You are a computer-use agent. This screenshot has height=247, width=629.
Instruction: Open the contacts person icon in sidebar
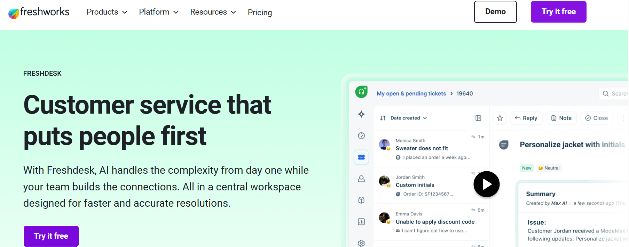(x=361, y=179)
